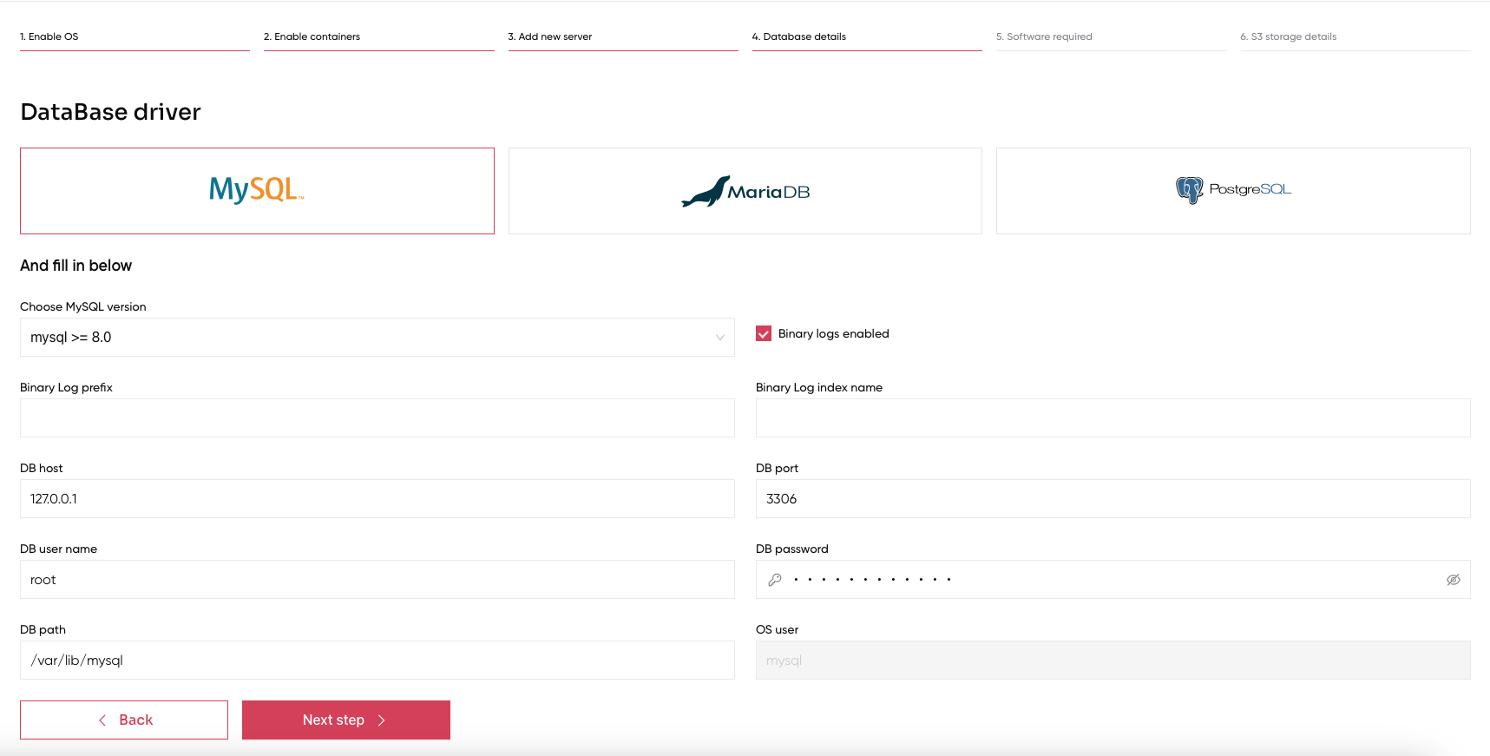Click the DB port field showing 3306

pyautogui.click(x=1113, y=498)
